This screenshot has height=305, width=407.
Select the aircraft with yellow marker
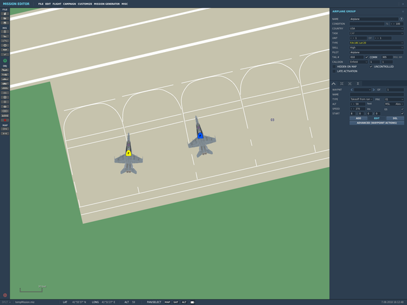point(128,154)
